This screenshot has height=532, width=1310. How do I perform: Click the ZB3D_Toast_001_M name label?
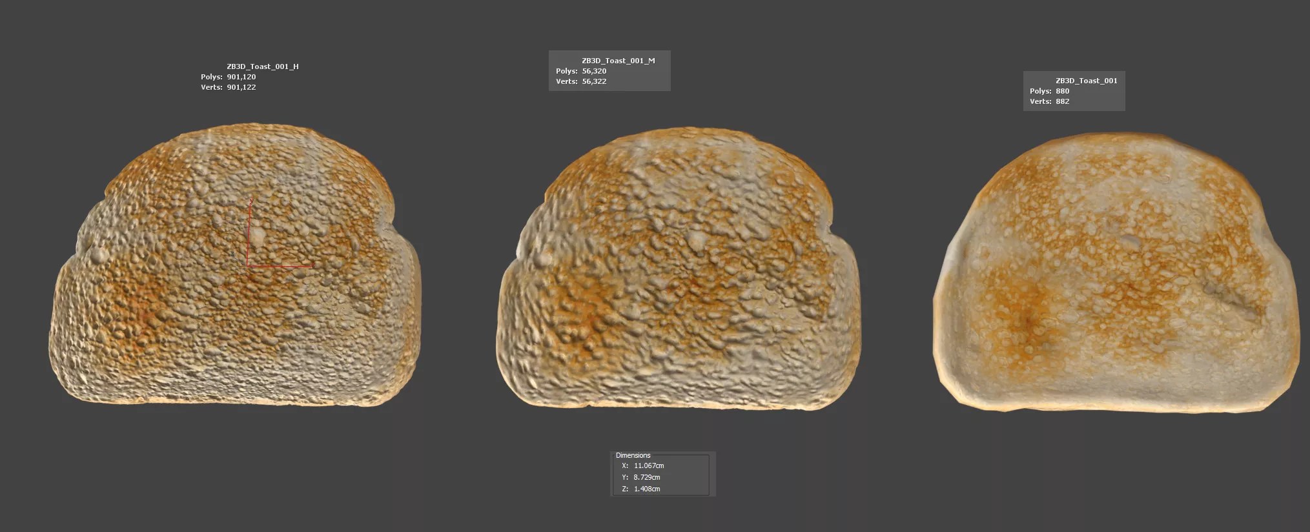point(618,61)
